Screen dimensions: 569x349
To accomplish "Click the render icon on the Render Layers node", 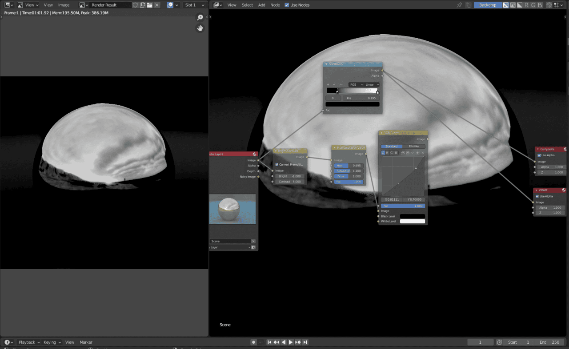I will point(254,154).
